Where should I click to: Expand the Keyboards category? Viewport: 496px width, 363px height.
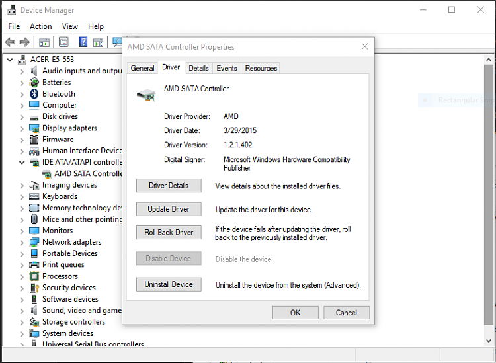coord(22,196)
